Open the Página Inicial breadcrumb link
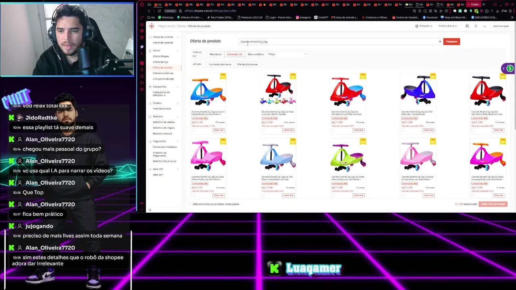The image size is (516, 290). tap(166, 26)
